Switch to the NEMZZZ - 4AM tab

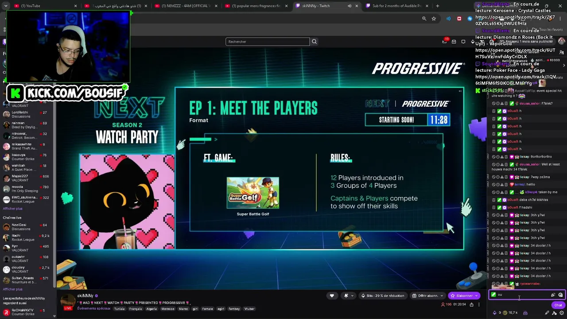186,6
